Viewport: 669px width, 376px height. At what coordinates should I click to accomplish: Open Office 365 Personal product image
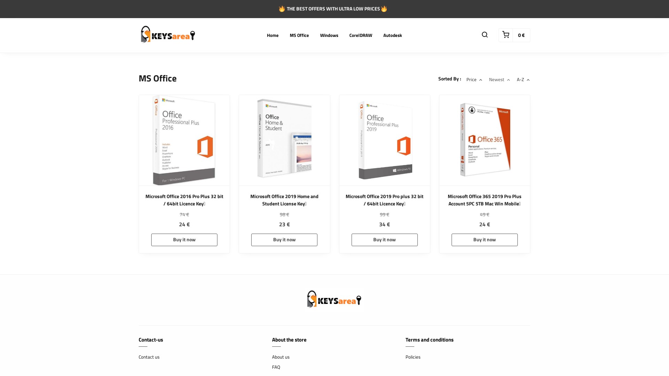click(485, 140)
